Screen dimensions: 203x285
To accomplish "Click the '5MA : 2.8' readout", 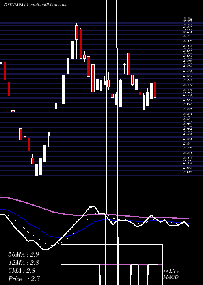I will [22, 271].
